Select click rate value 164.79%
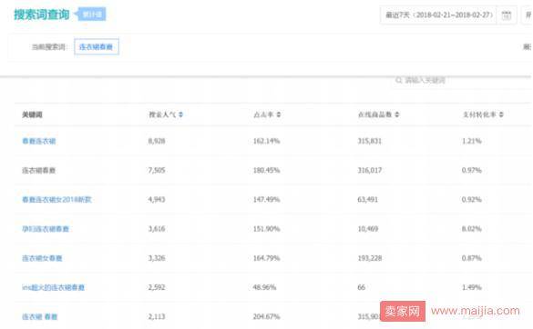This screenshot has height=329, width=533. (x=266, y=258)
